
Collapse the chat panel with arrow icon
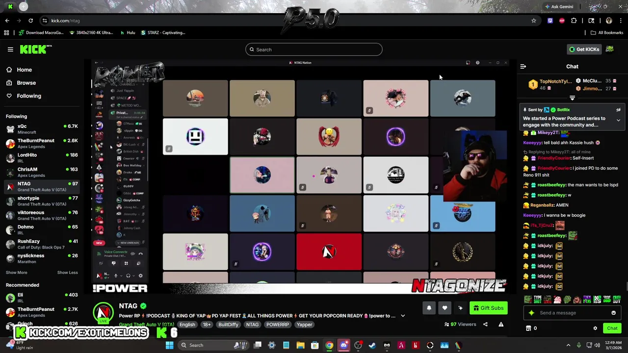coord(523,66)
